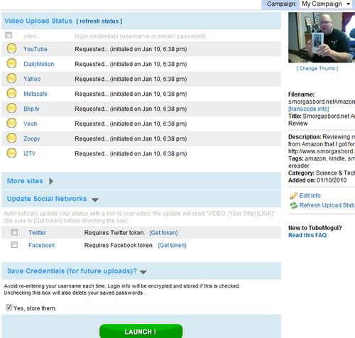Expand the More sites section arrow
The width and height of the screenshot is (355, 338).
pos(51,181)
